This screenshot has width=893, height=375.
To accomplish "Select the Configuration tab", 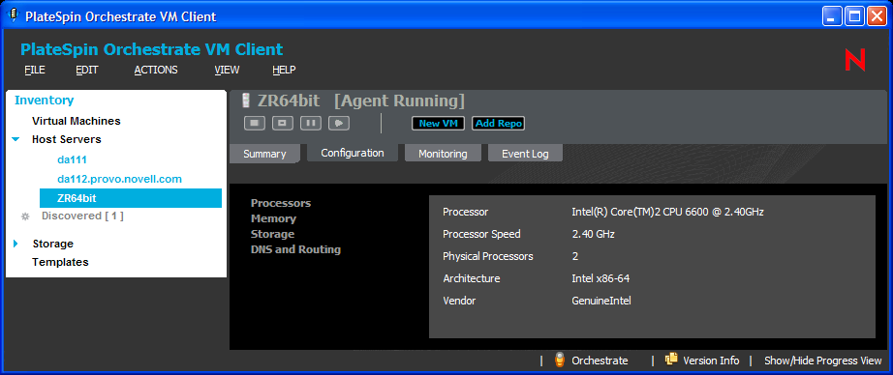I will pyautogui.click(x=353, y=153).
